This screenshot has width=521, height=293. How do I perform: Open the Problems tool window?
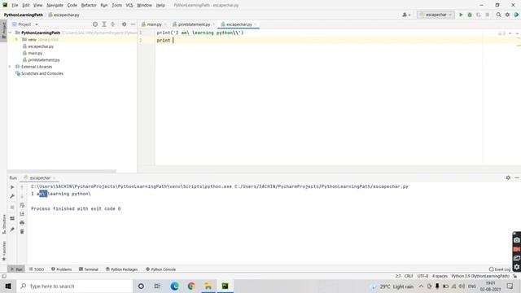pos(62,269)
